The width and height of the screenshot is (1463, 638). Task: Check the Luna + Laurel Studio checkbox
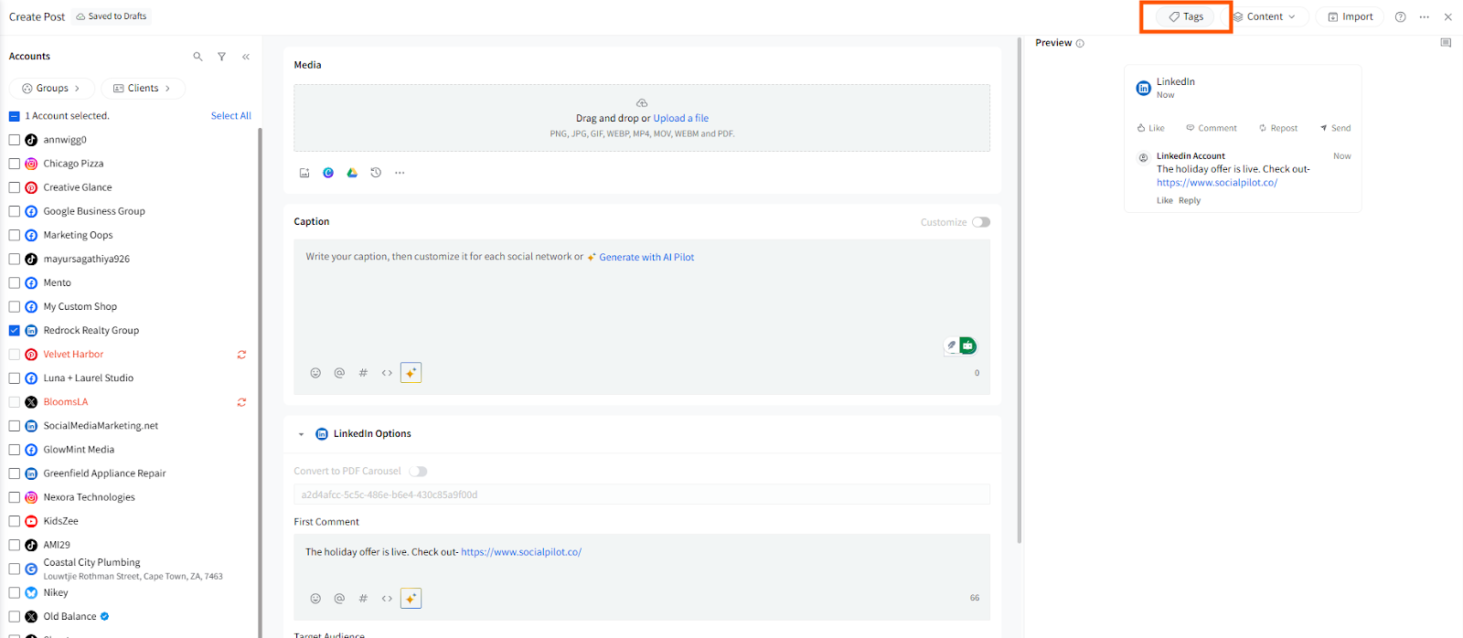(x=15, y=378)
